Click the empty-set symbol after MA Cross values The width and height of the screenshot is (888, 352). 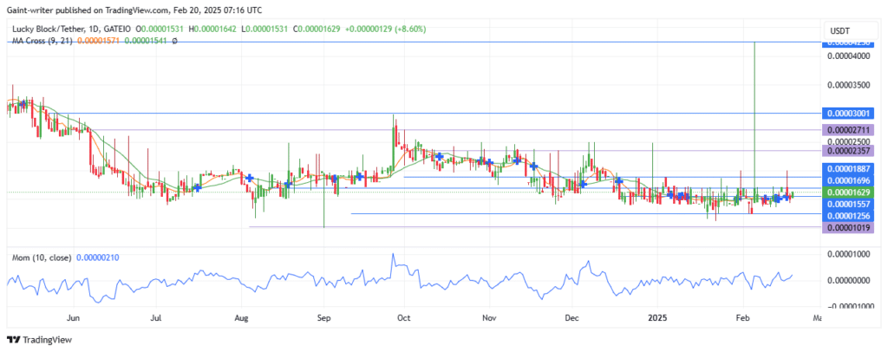pos(175,42)
